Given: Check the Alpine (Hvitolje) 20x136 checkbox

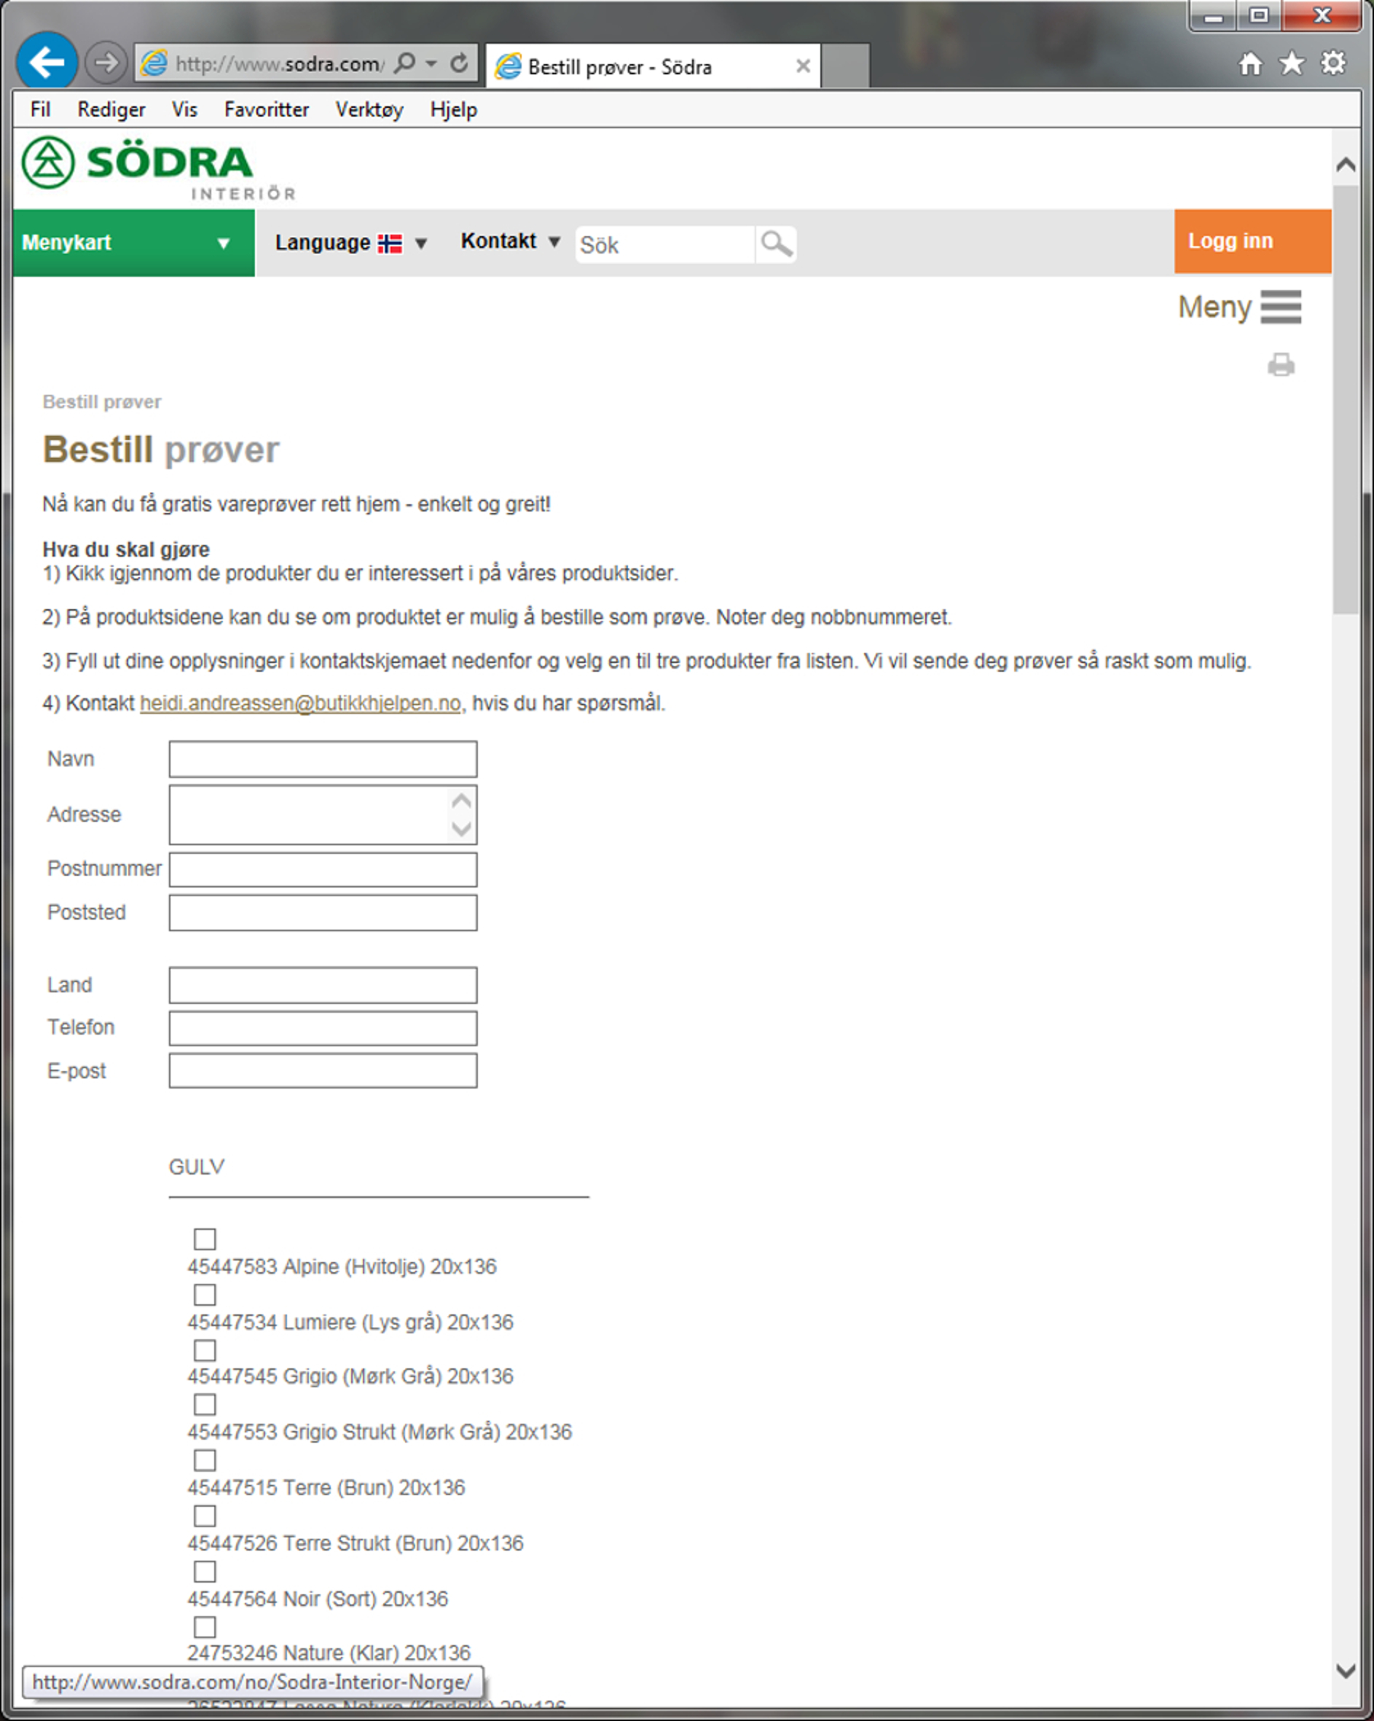Looking at the screenshot, I should (205, 1239).
